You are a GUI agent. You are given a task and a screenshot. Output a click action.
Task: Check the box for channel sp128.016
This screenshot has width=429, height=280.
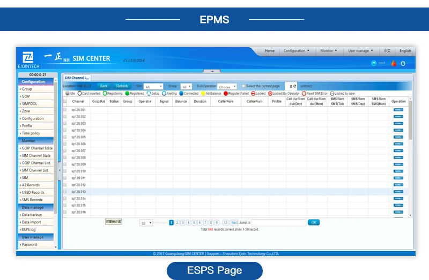pyautogui.click(x=65, y=212)
